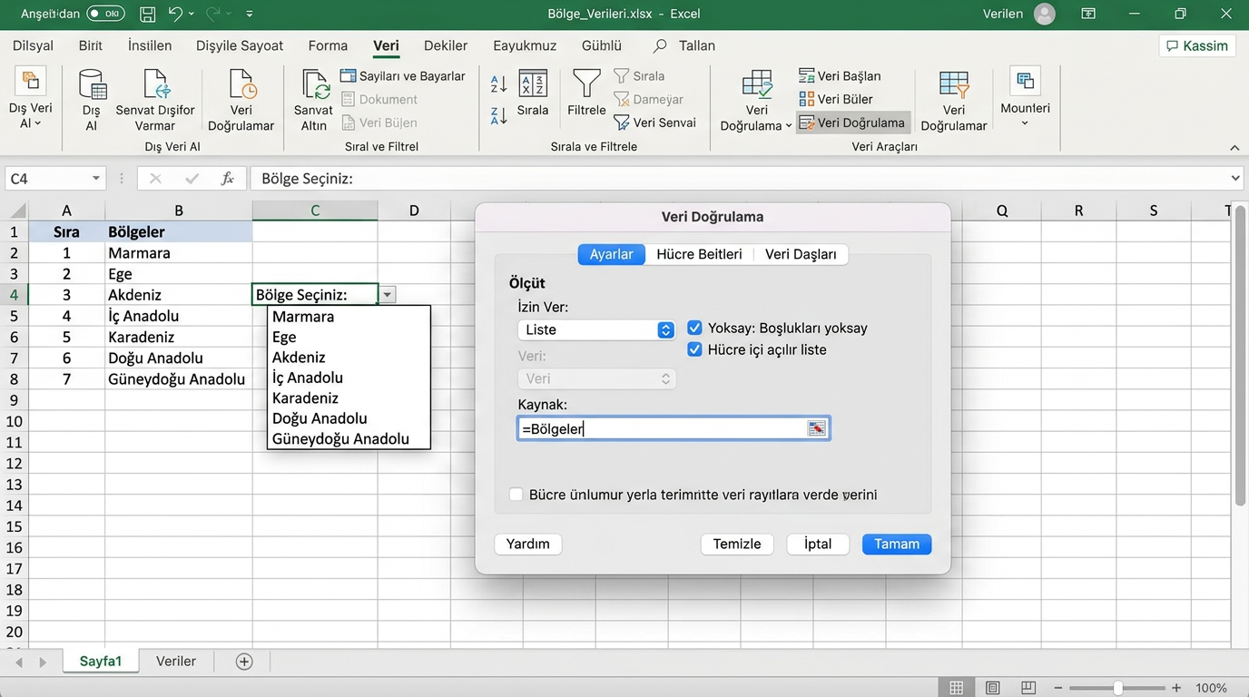Click the range selector icon in Kaynak field
The image size is (1249, 697).
point(817,428)
